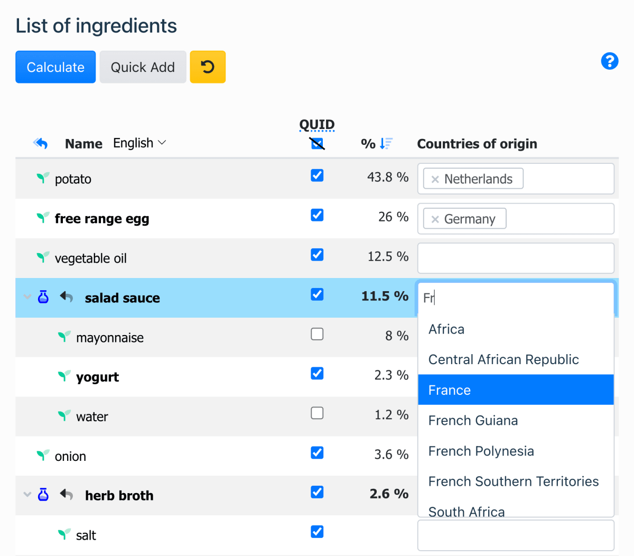634x556 pixels.
Task: Click the flask icon beside herb broth
Action: point(43,495)
